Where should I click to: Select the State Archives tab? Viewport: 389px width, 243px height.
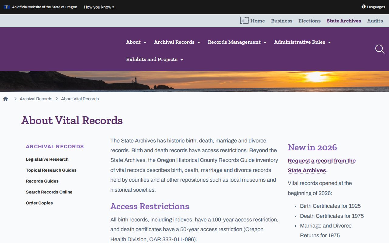click(x=344, y=21)
